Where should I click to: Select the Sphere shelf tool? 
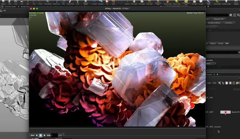(x=3, y=2)
